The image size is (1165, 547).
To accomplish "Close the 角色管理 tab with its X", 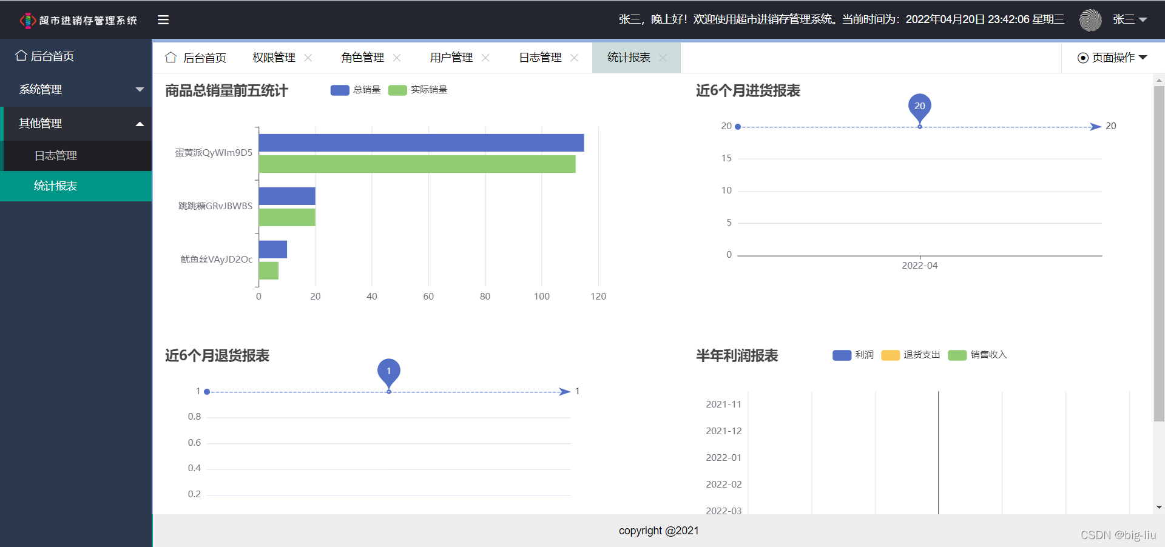I will (397, 58).
